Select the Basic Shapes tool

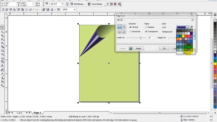click(x=2, y=62)
